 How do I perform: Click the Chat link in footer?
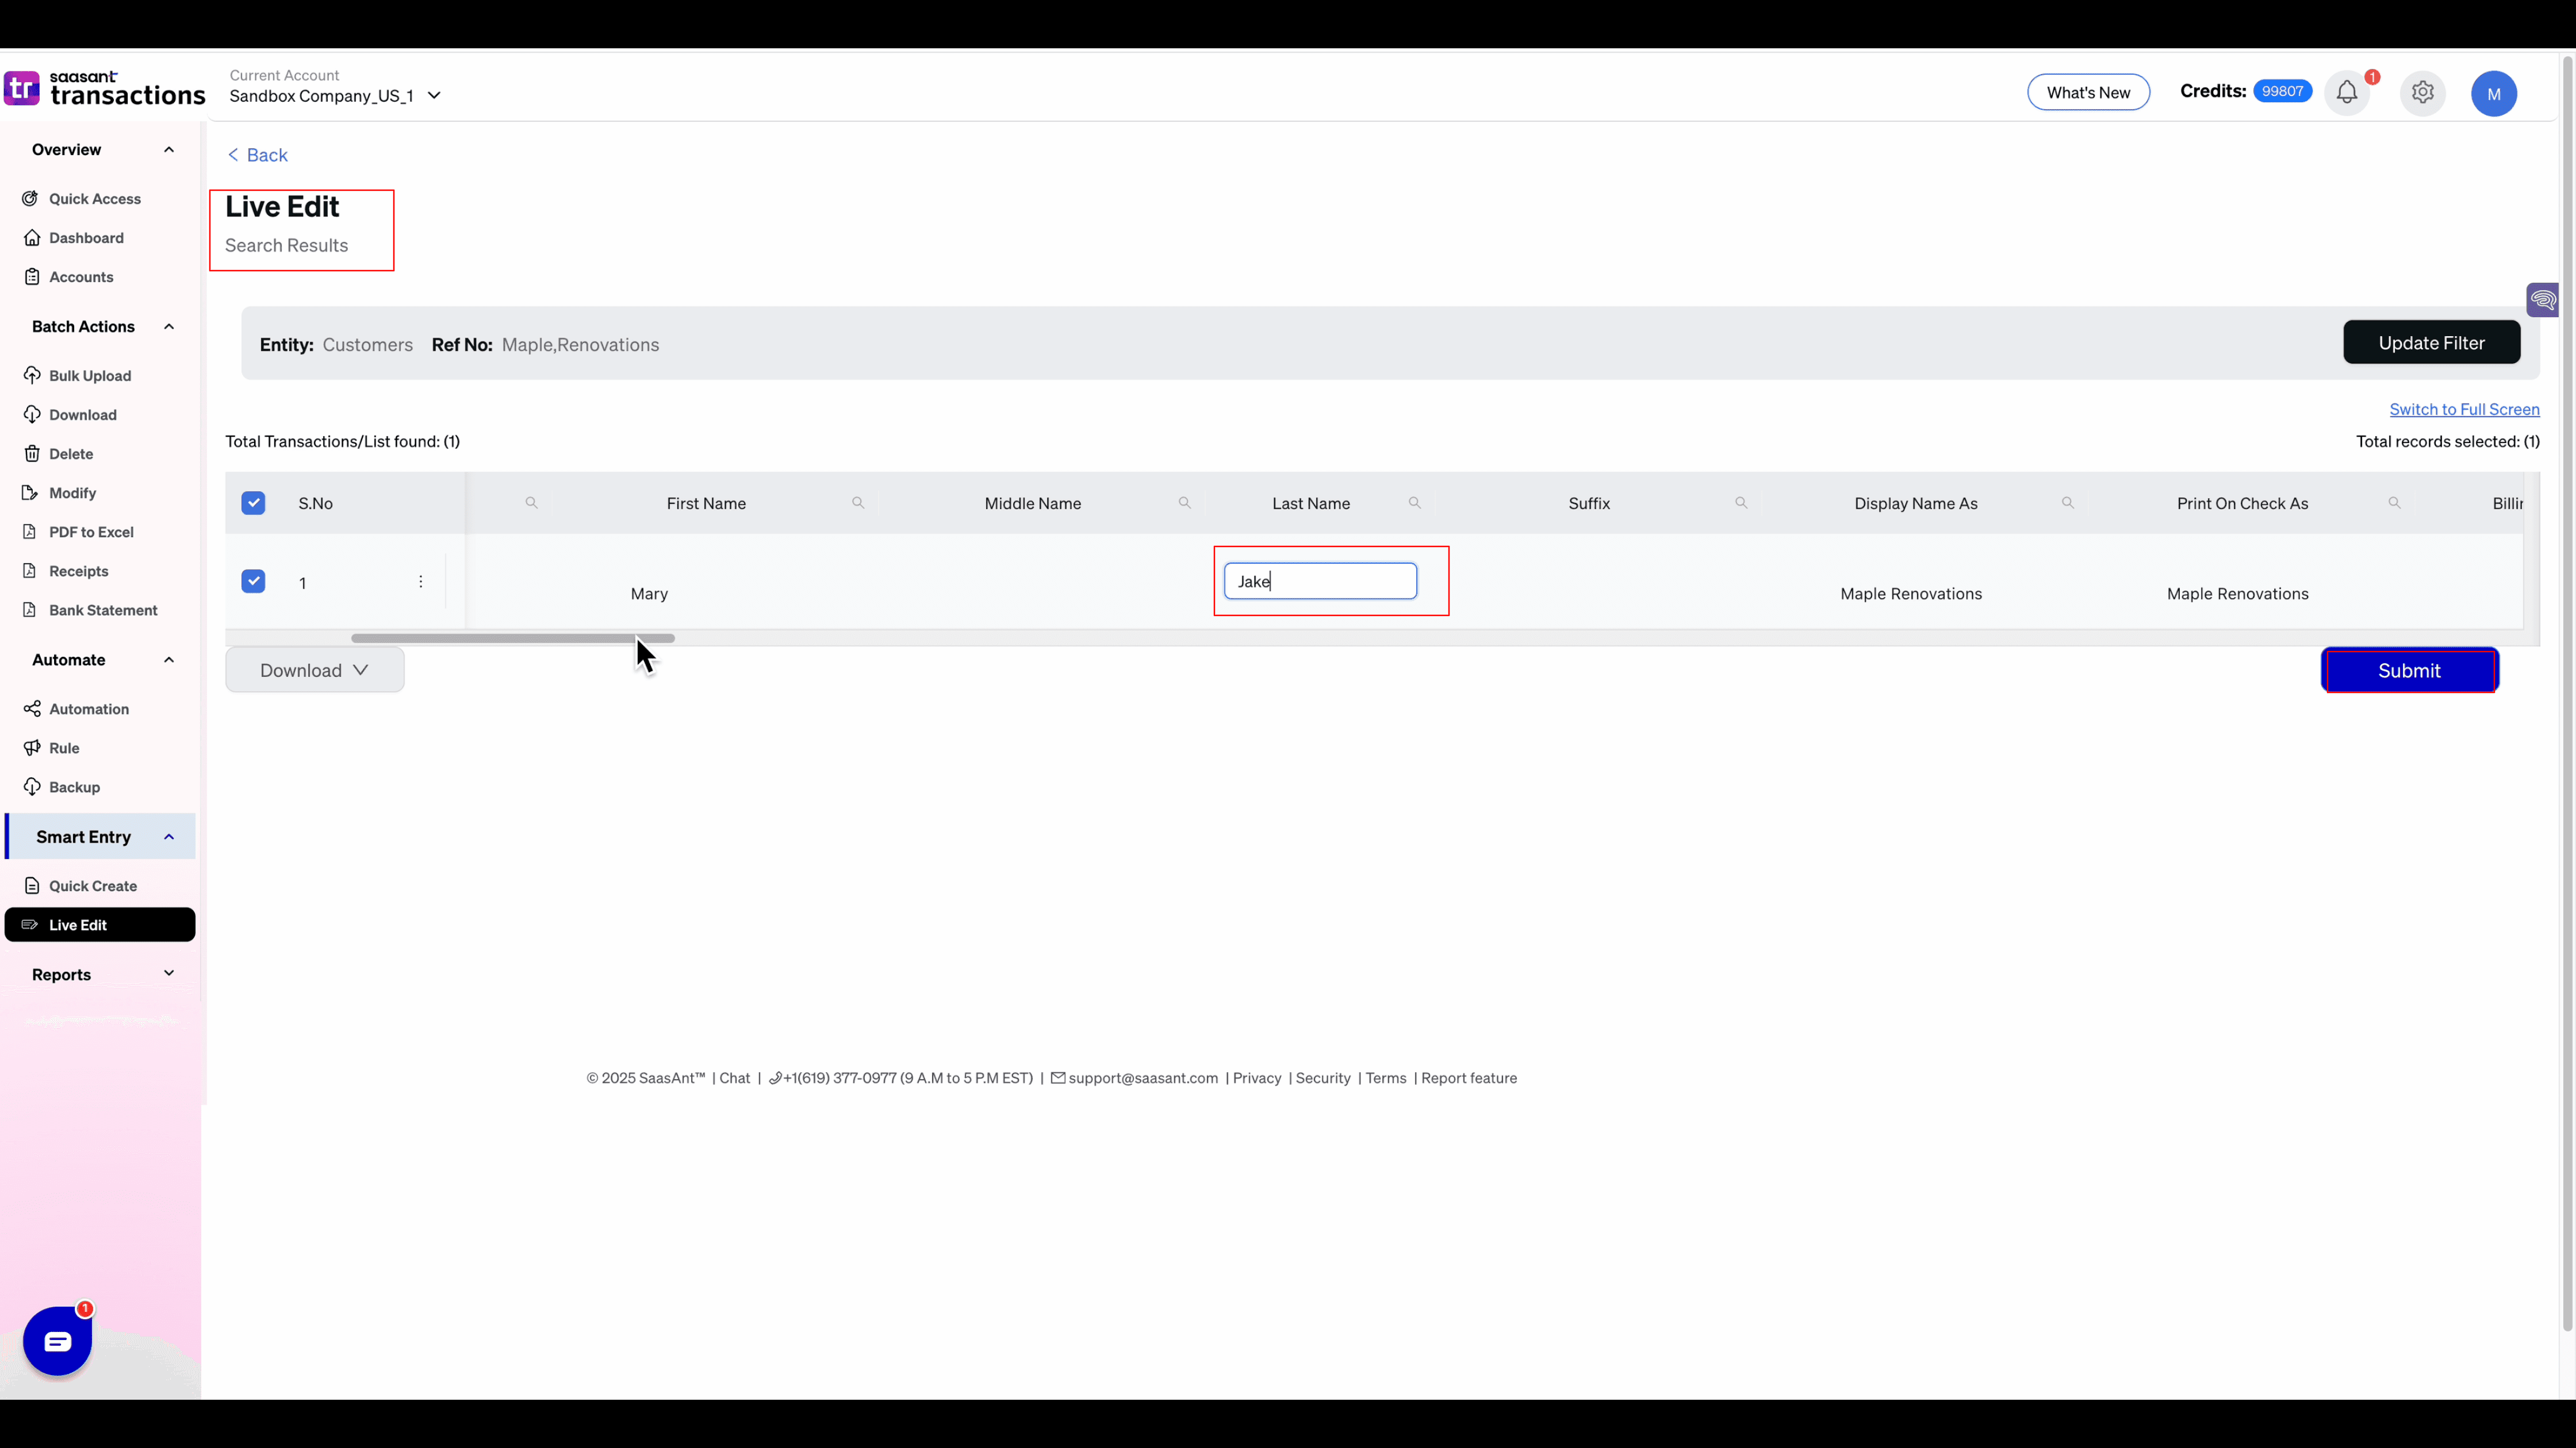(x=734, y=1077)
